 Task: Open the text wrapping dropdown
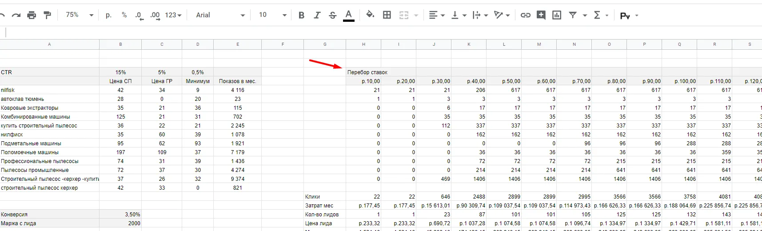(x=480, y=15)
